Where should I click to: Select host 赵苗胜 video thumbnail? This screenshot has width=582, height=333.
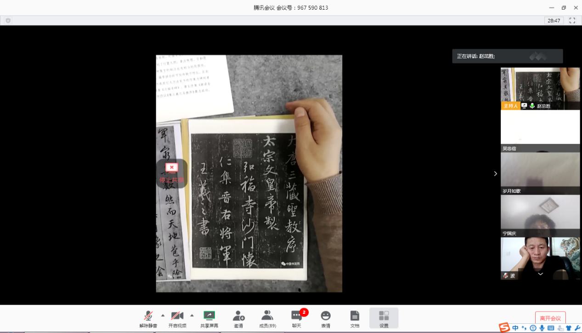[540, 89]
